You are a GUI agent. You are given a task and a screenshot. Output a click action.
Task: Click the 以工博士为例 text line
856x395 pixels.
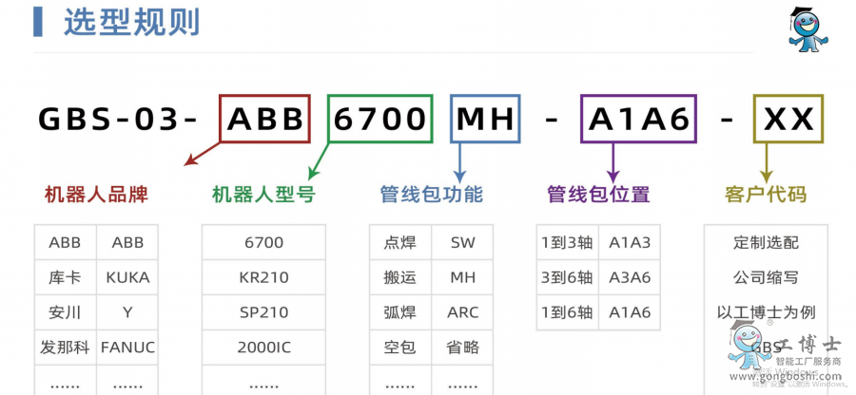click(x=766, y=312)
